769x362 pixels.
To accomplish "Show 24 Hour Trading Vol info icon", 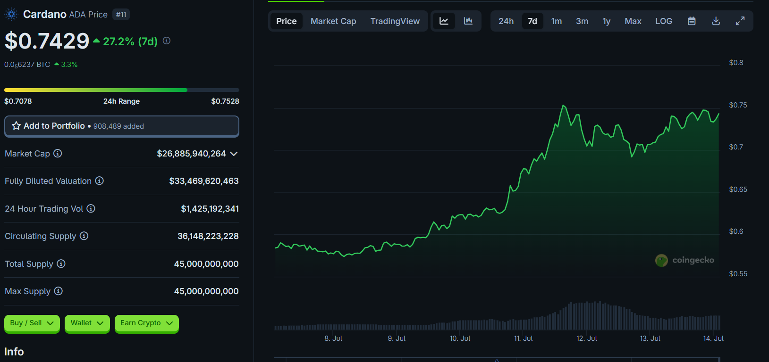I will click(91, 208).
